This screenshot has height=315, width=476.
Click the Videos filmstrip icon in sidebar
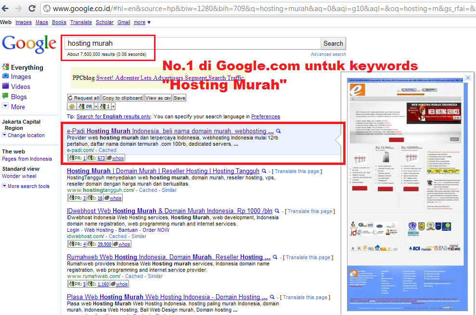[5, 86]
